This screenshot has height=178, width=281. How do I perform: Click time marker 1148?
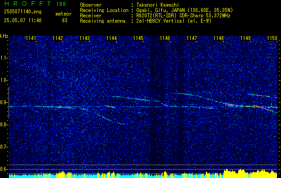coord(218,38)
